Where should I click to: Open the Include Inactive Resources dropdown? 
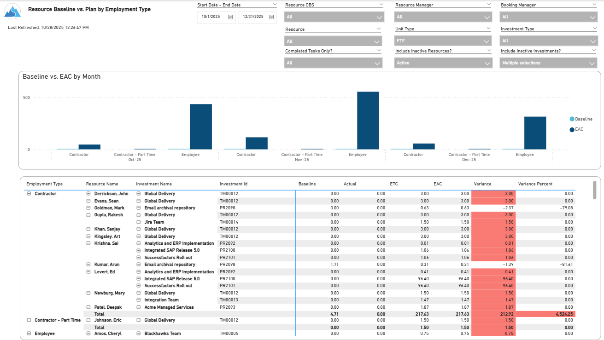click(443, 63)
